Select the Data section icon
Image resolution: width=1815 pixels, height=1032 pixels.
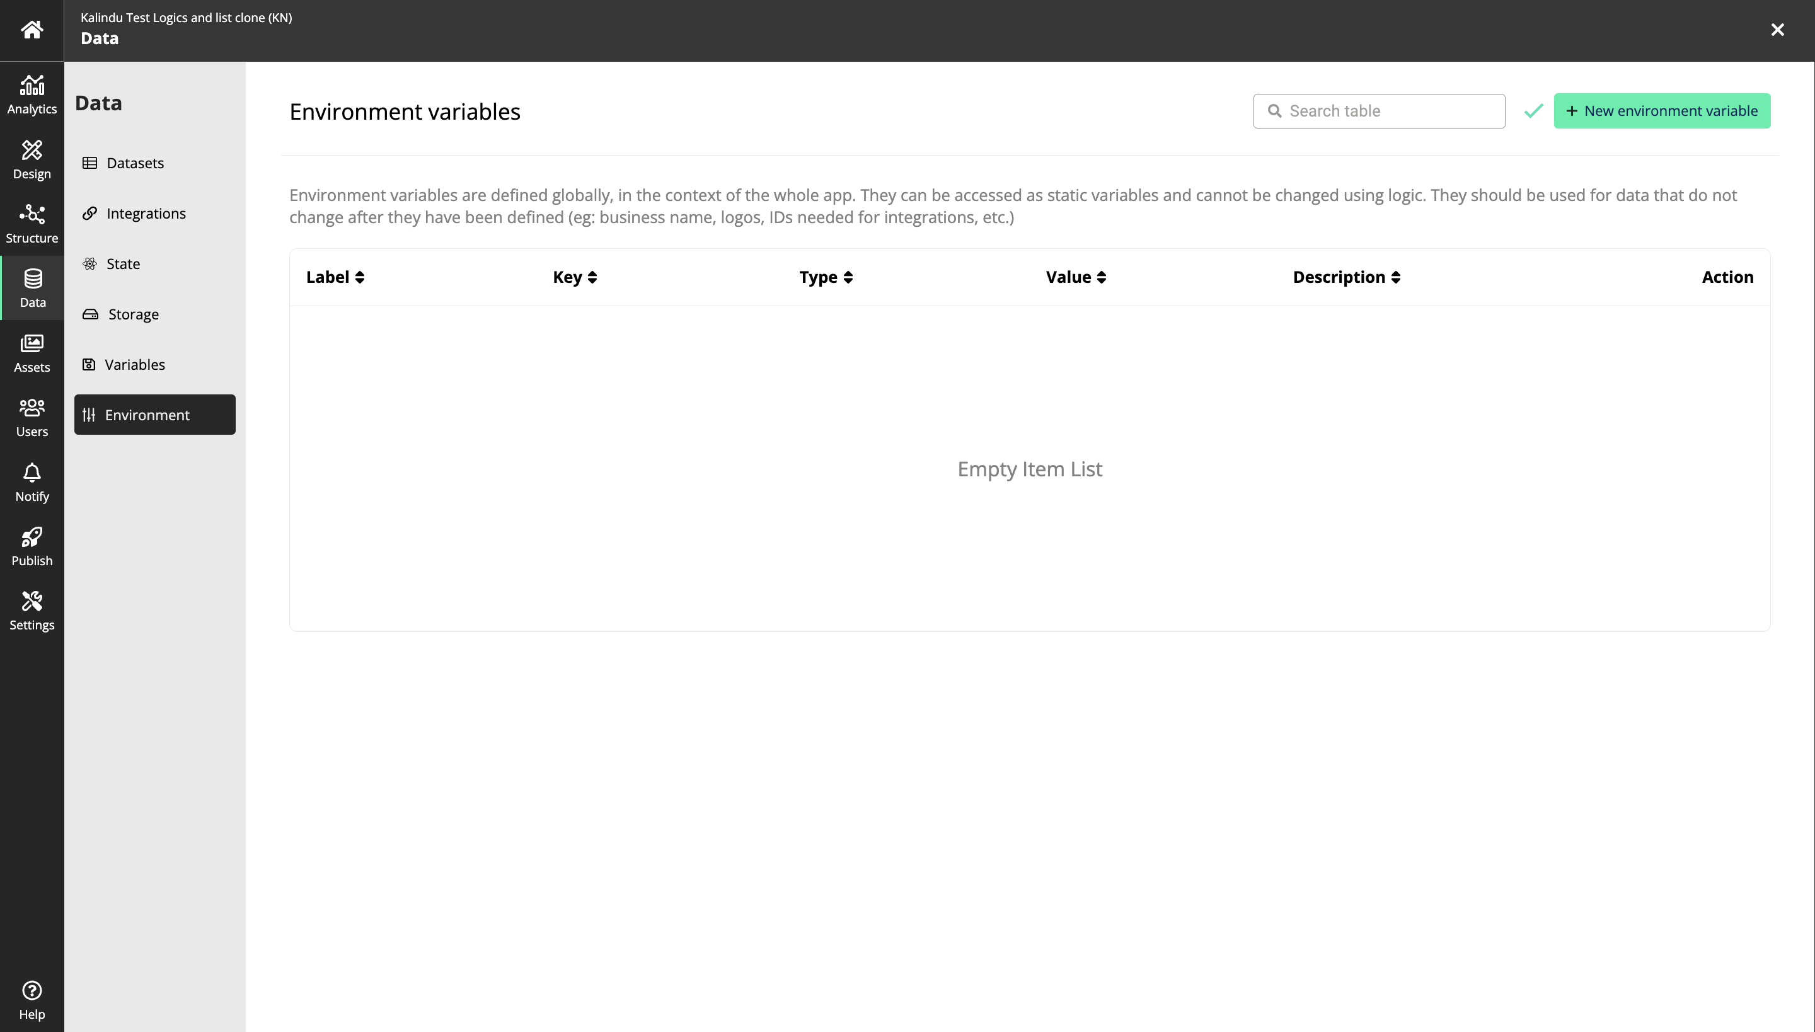tap(33, 288)
